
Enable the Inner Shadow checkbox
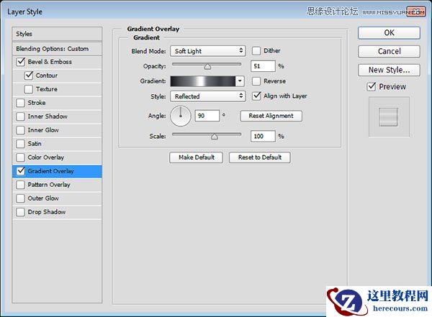[20, 116]
